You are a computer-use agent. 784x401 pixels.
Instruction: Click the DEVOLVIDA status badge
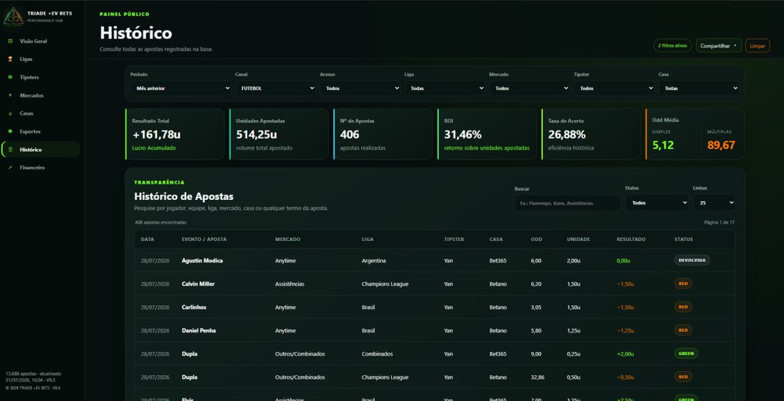(x=692, y=260)
